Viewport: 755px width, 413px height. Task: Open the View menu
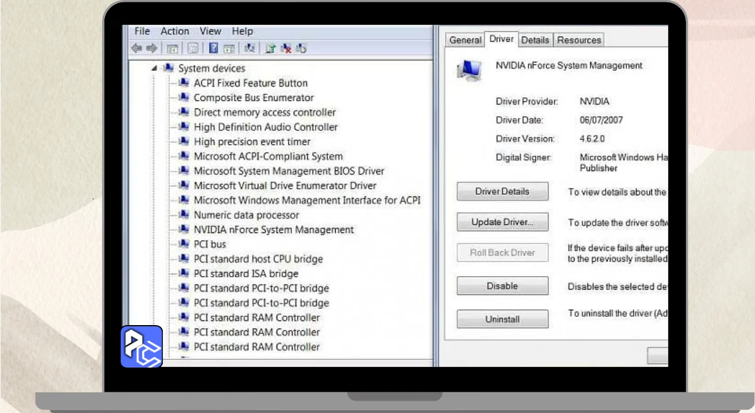(x=210, y=31)
